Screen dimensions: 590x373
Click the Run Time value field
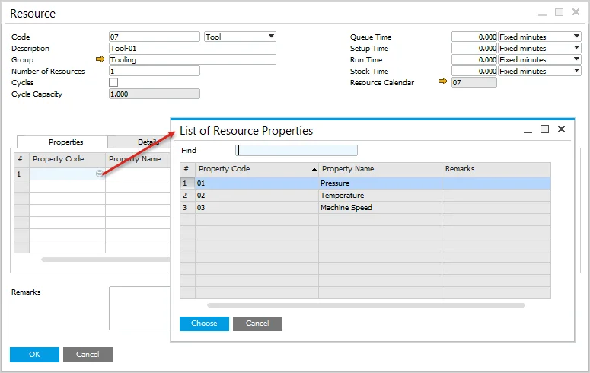pos(474,59)
